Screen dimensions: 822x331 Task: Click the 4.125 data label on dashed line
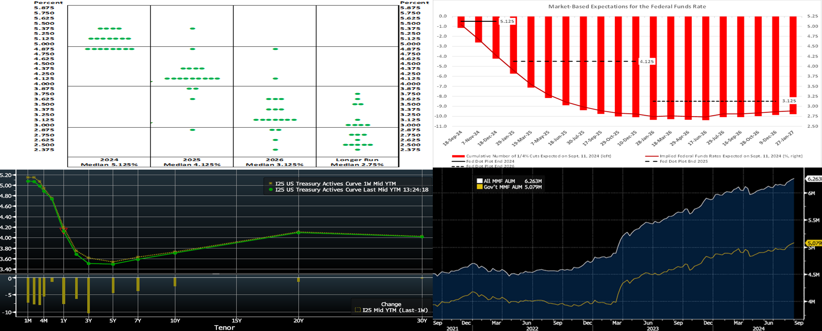(647, 61)
